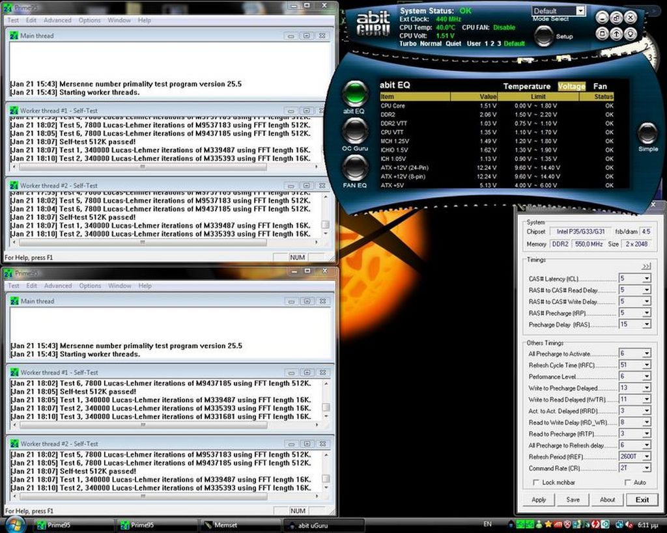Image resolution: width=667 pixels, height=533 pixels.
Task: Click the green Messenger buddy tray icon
Action: coord(539,525)
